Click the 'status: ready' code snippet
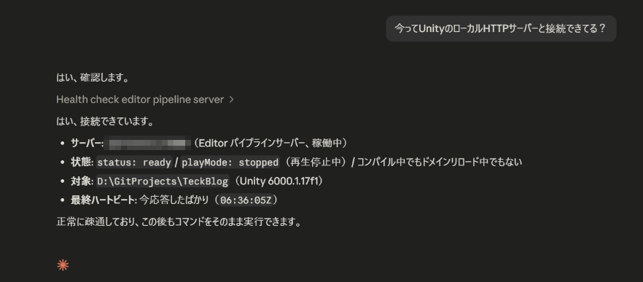643x282 pixels. 134,162
